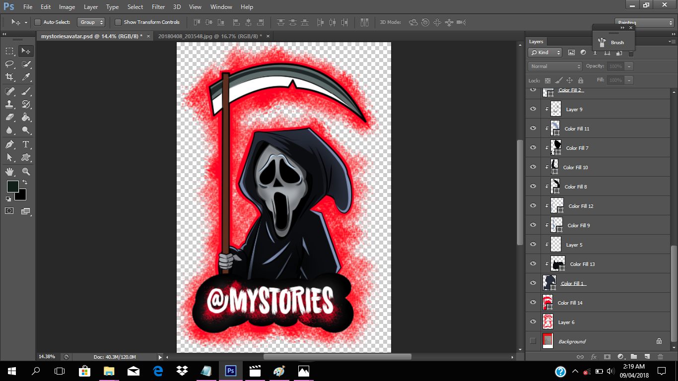Open the status bar Doc info arrow
Viewport: 678px width, 381px height.
tap(160, 357)
